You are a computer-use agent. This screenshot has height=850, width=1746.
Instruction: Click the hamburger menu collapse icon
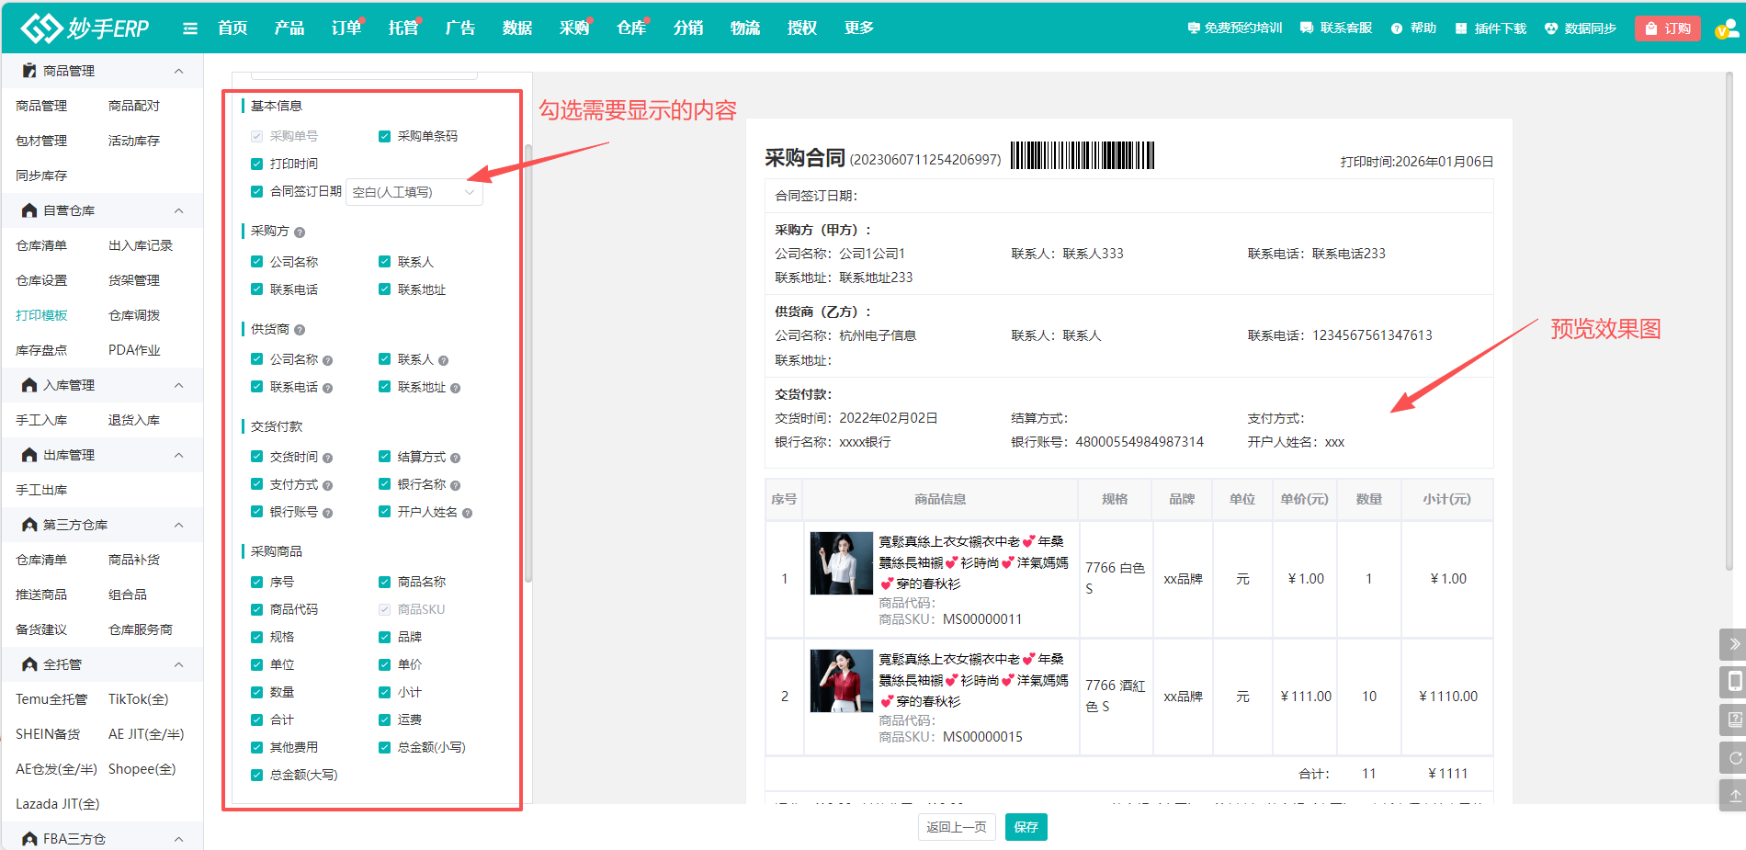(190, 28)
